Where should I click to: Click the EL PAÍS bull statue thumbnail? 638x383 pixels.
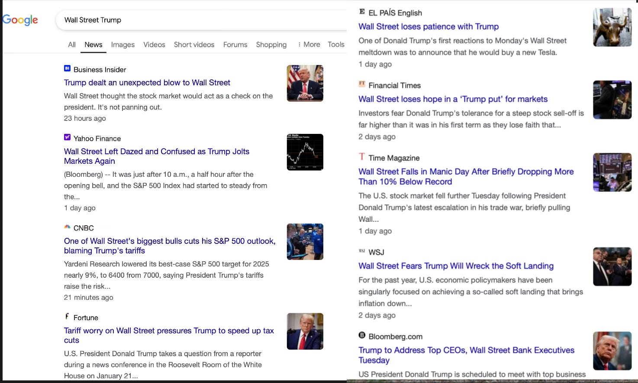point(612,27)
